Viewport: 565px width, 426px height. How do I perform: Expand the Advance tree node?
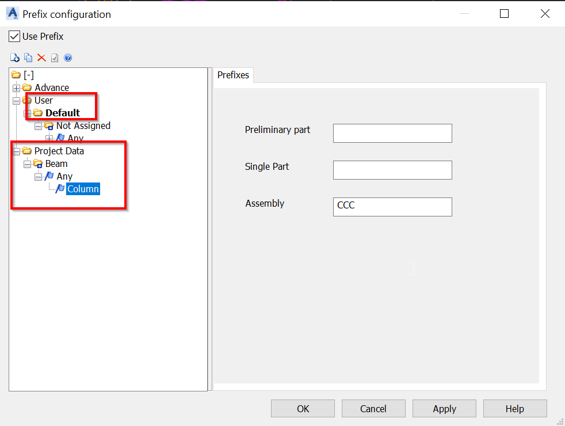tap(16, 88)
